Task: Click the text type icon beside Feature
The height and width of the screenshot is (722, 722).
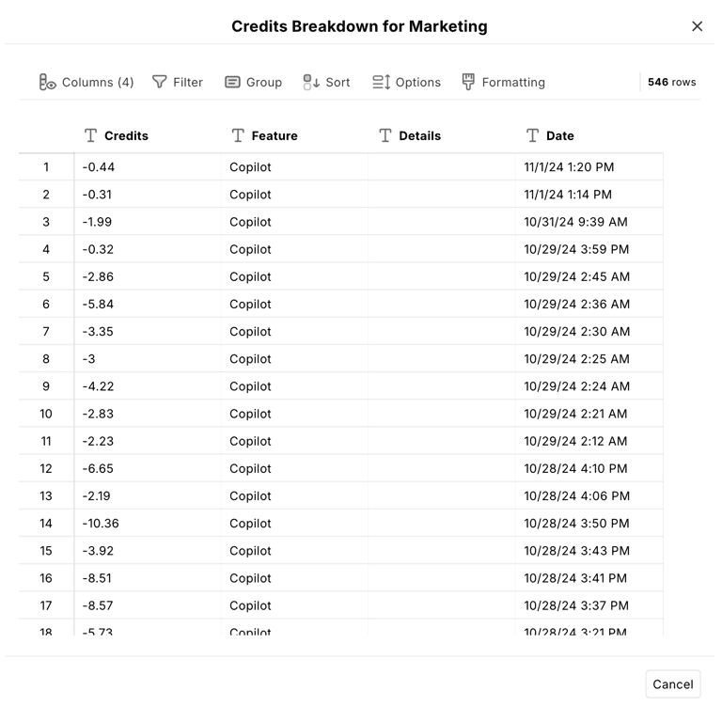Action: 238,135
